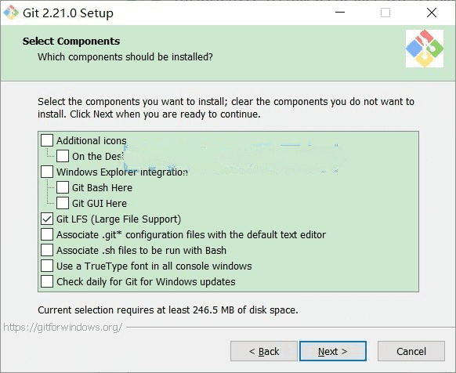Viewport: 456px width, 373px height.
Task: Proceed with the Next button
Action: [x=333, y=351]
